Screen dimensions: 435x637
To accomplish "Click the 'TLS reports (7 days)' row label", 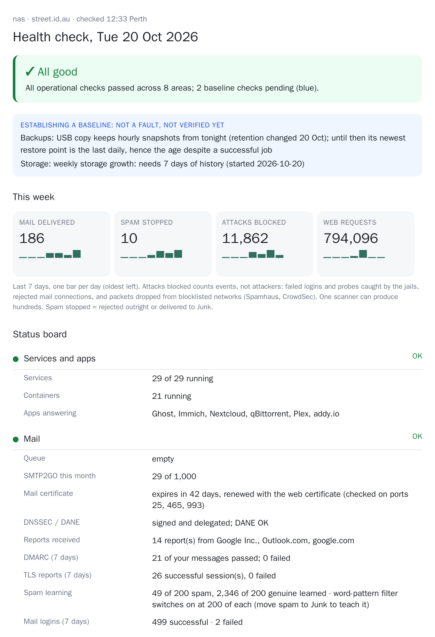I will point(58,575).
